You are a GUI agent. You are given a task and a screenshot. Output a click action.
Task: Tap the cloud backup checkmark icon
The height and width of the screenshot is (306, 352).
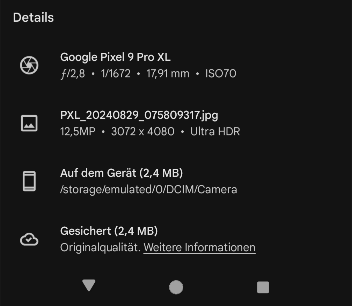29,240
